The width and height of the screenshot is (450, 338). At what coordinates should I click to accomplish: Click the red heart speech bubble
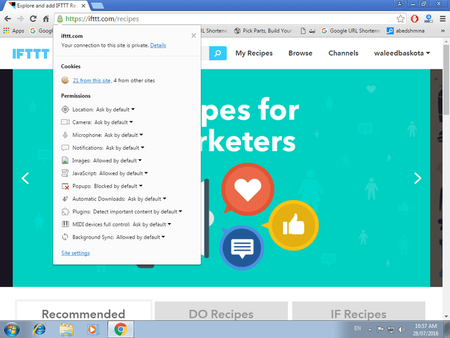247,189
